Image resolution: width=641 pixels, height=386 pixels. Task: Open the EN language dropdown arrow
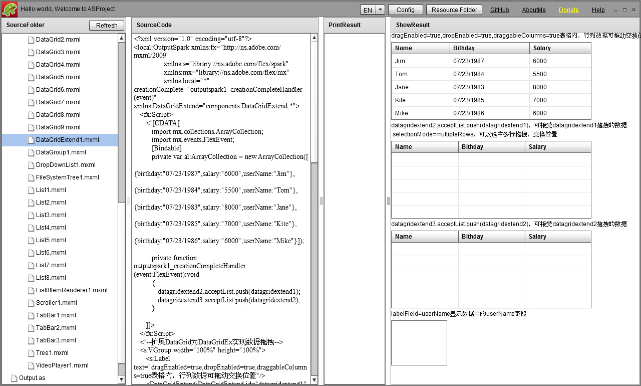coord(380,10)
